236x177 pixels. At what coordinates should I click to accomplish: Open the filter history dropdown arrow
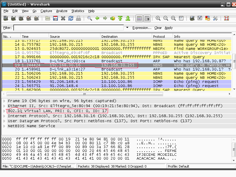coord(127,27)
